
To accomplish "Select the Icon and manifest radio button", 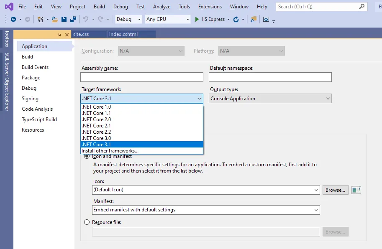I will [87, 156].
